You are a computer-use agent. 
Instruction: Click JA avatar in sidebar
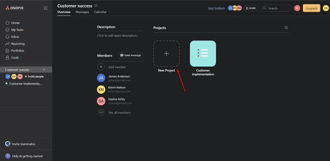click(8, 77)
